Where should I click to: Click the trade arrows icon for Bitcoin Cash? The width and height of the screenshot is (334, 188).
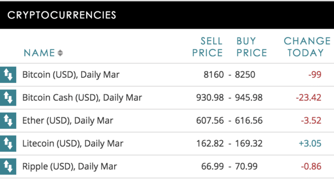tap(8, 98)
